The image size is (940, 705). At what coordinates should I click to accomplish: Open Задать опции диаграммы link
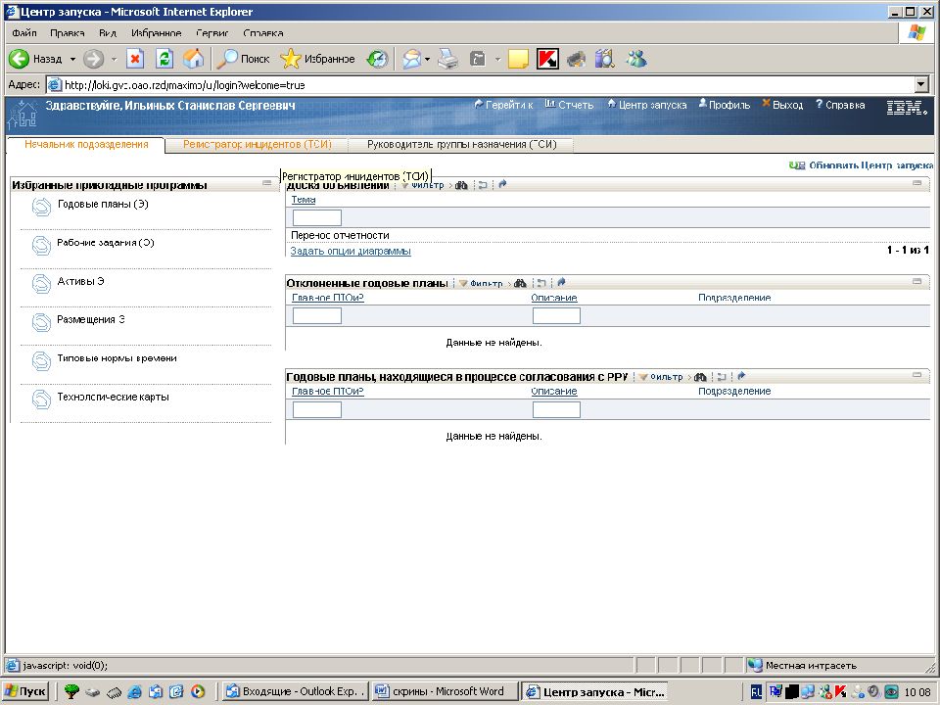point(351,252)
